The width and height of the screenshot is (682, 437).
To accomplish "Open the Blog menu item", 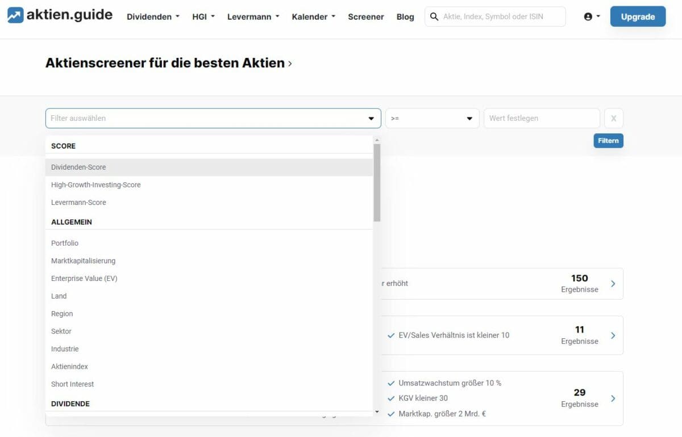I will tap(405, 16).
